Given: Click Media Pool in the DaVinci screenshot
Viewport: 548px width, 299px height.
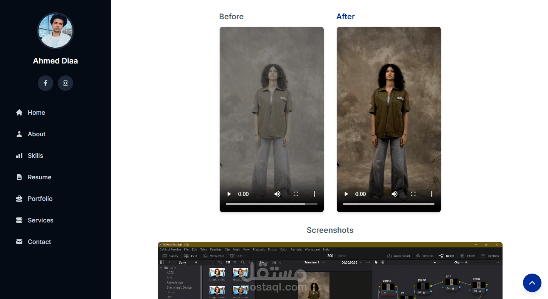Looking at the screenshot, I should [213, 256].
